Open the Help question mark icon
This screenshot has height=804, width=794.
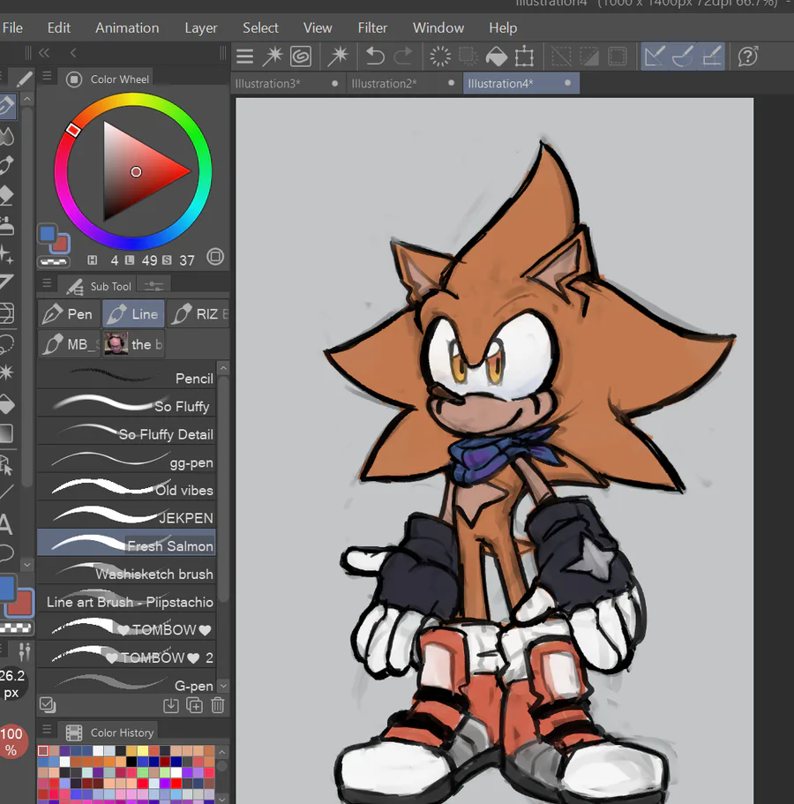pyautogui.click(x=748, y=56)
